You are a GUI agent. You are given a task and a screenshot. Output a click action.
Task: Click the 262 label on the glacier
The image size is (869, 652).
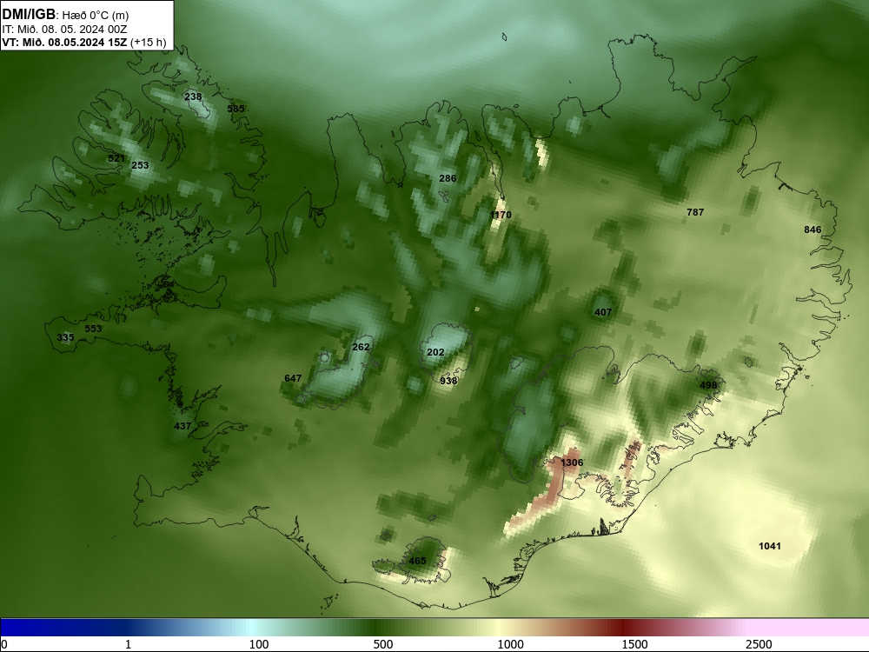[361, 347]
